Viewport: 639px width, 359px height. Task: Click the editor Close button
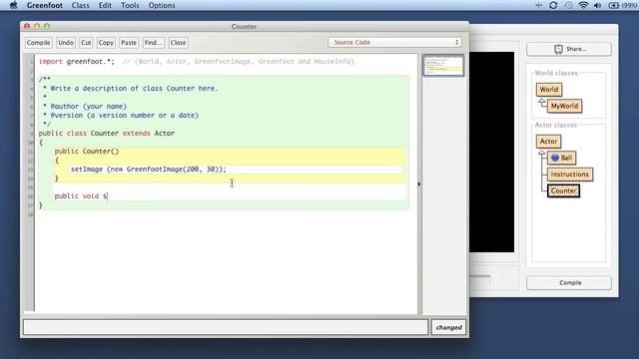tap(178, 42)
